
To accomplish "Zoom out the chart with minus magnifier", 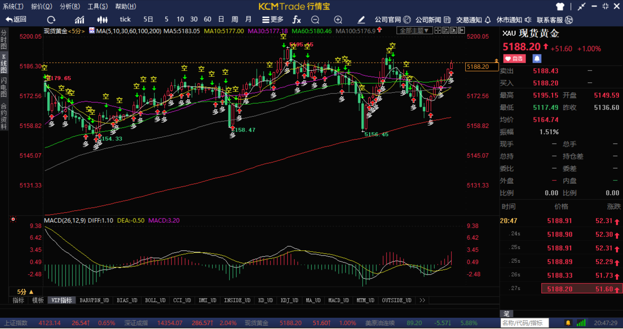I will [315, 20].
